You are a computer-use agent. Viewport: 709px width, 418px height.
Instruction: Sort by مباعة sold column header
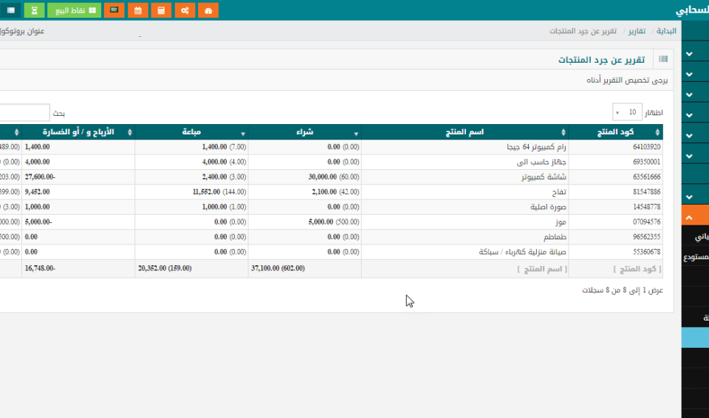(191, 132)
